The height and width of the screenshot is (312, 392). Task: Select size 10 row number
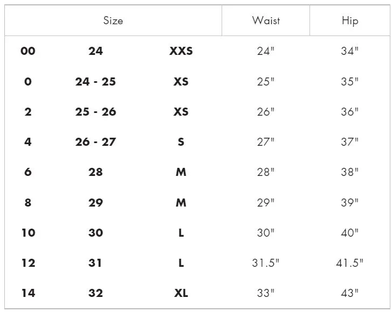(28, 233)
